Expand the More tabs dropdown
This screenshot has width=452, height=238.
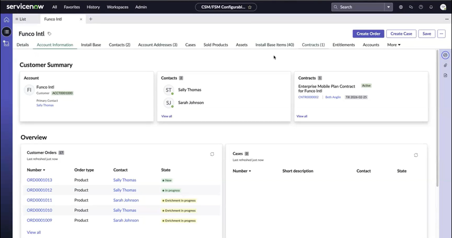coord(394,45)
